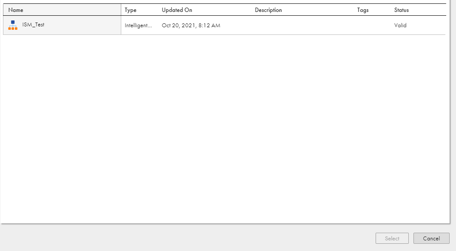Screen dimensions: 456x251
Task: Confirm with the Select button
Action: point(392,238)
